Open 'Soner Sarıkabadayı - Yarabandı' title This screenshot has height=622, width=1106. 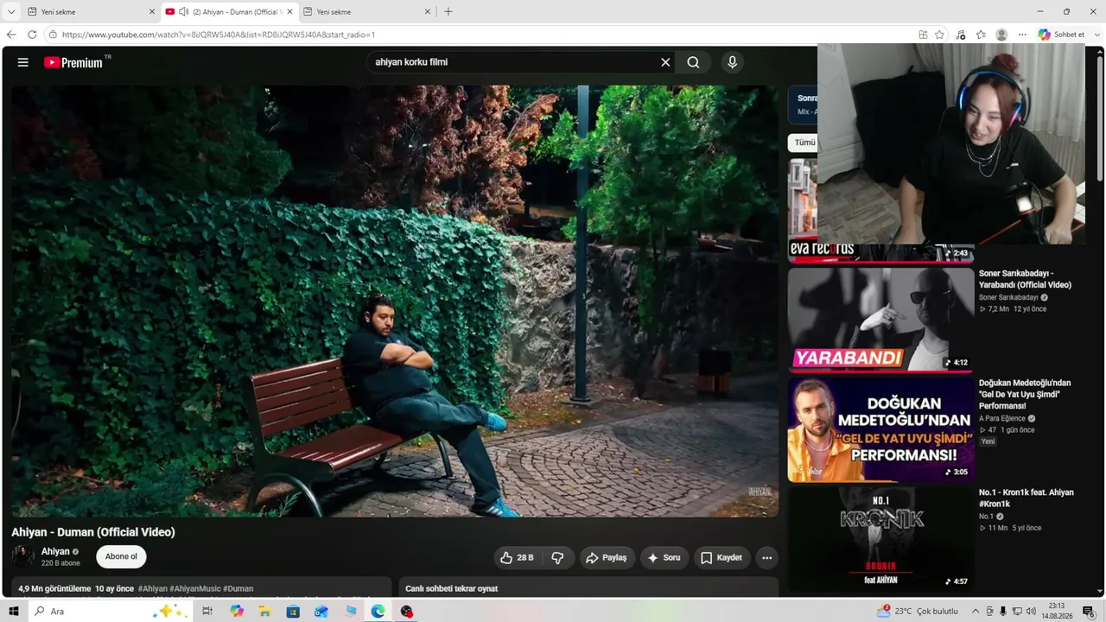(1025, 279)
